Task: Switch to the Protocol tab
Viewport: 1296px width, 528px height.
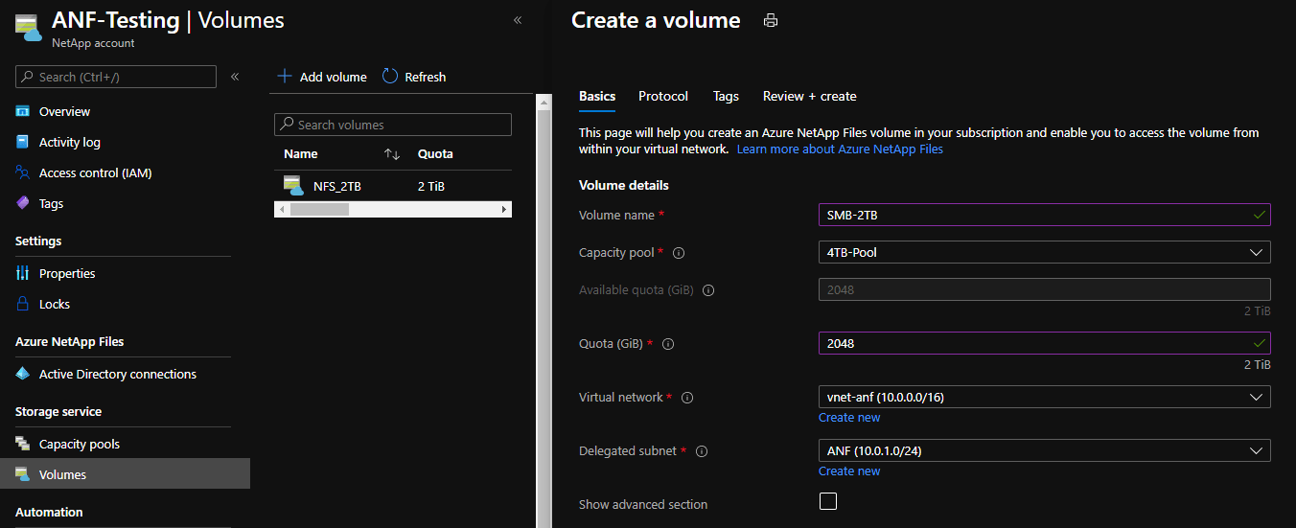Action: 663,96
